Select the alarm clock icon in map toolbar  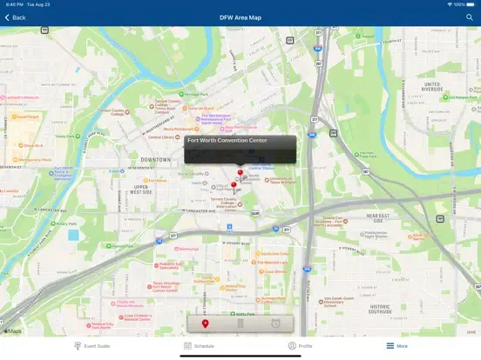pyautogui.click(x=275, y=323)
